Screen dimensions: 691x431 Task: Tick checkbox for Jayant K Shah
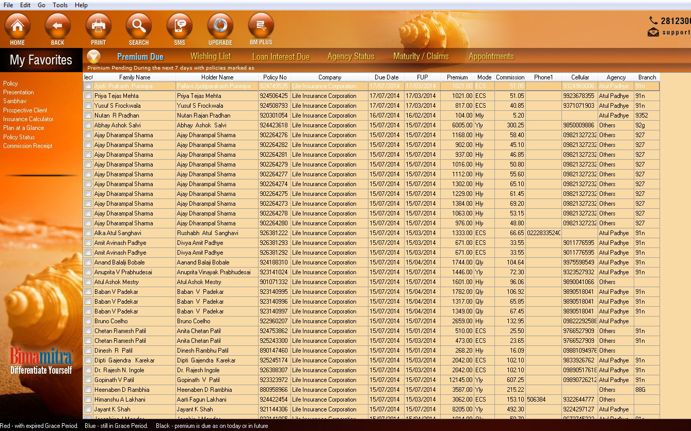tap(88, 409)
